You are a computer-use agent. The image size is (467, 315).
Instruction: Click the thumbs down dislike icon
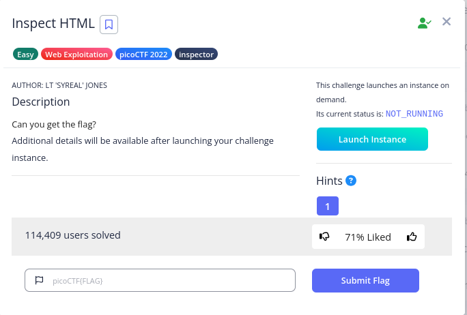pos(325,237)
